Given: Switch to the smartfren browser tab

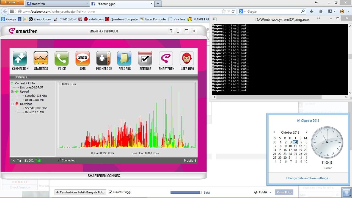Looking at the screenshot, I should point(57,4).
